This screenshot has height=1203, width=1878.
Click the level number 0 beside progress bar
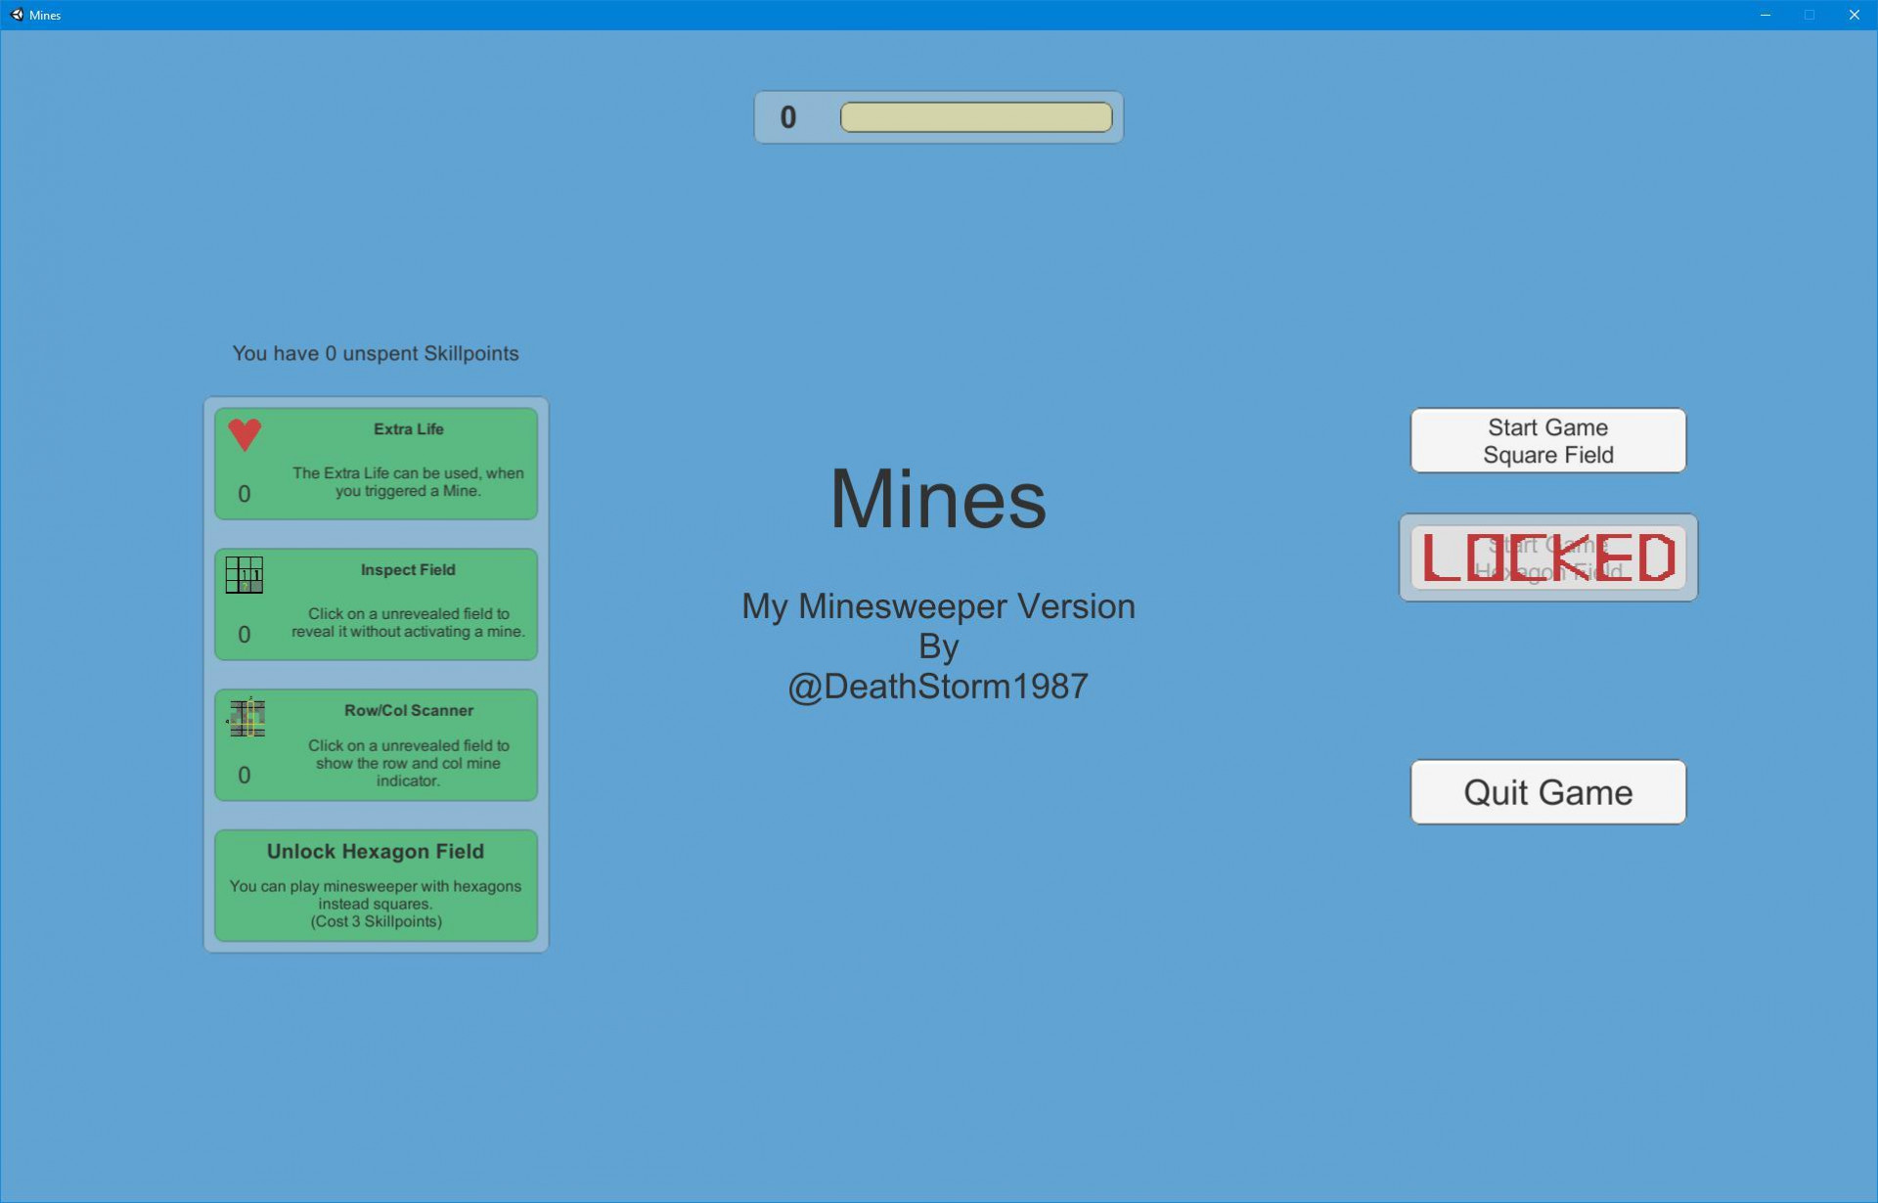click(788, 117)
